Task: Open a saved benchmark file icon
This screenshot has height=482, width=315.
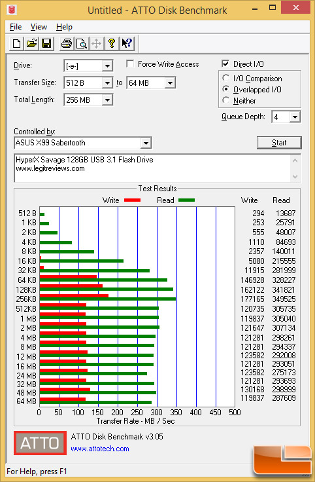Action: click(31, 43)
